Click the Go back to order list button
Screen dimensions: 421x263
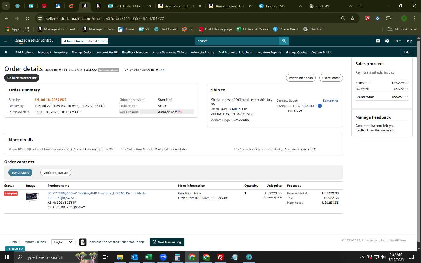[22, 78]
